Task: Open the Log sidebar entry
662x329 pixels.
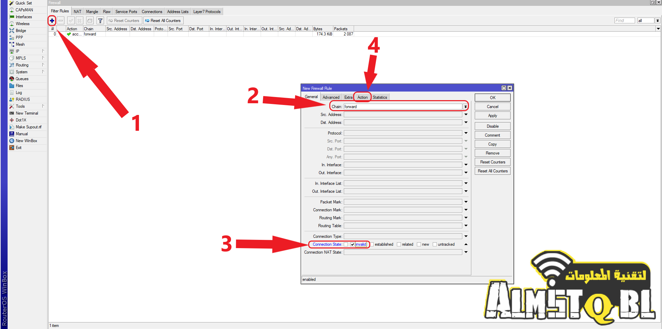Action: pos(19,93)
